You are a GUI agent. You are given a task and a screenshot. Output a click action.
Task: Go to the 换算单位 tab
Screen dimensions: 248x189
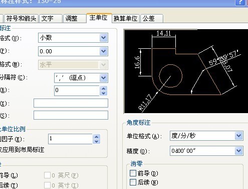pyautogui.click(x=126, y=18)
